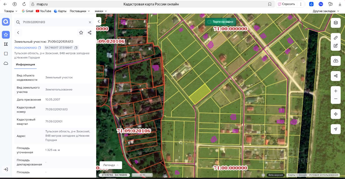Open the 'Товары' bookmarks folder
Screen dimensions: 345x179
tap(11, 11)
